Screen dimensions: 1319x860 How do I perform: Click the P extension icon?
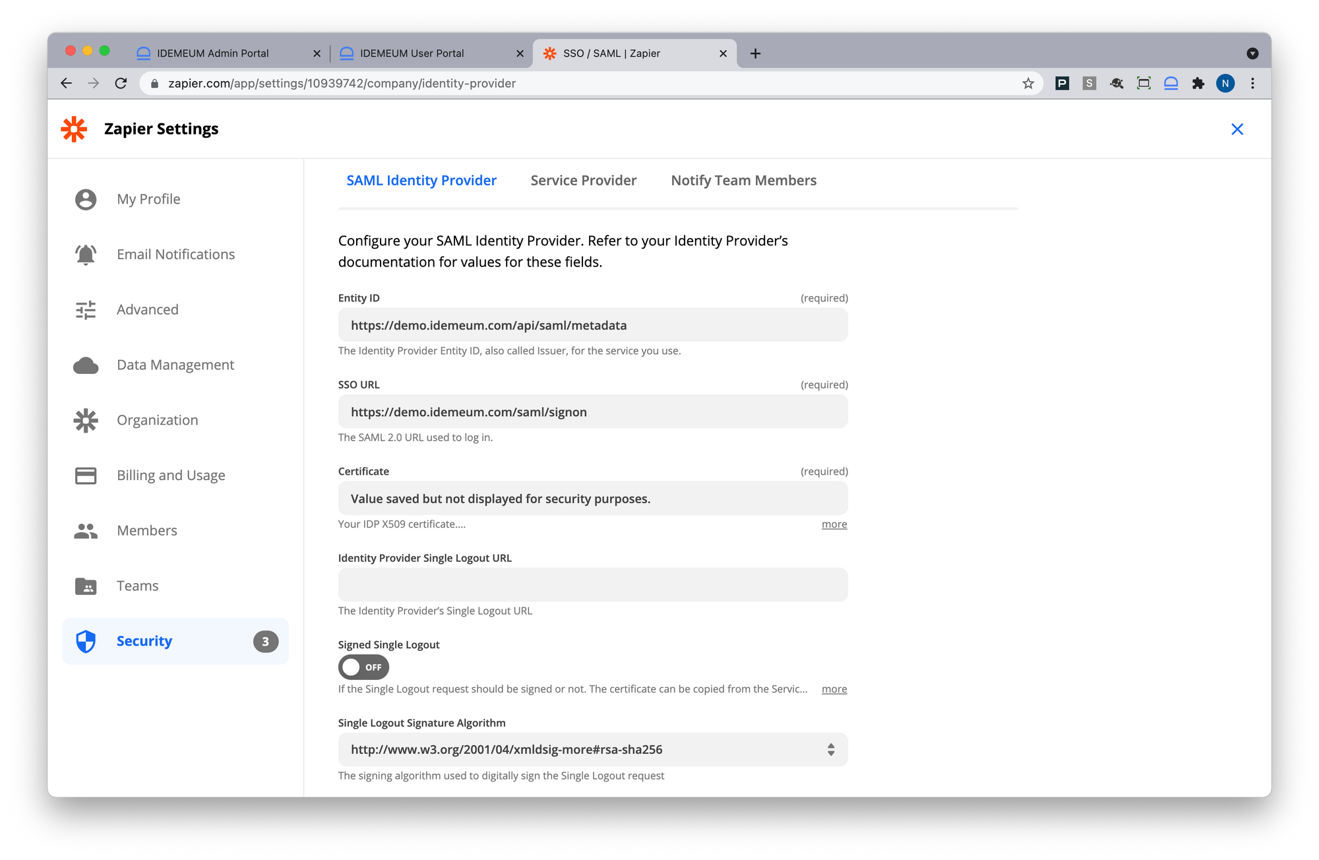tap(1062, 83)
